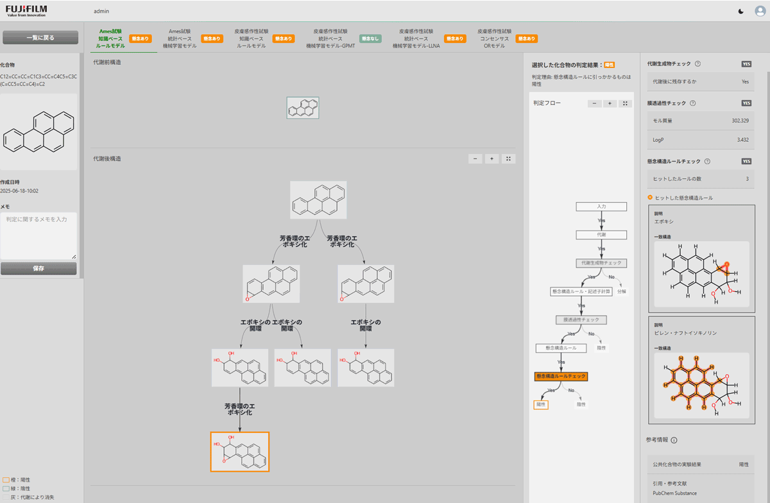Zoom out the metabolite structure tree
Screen dimensions: 770x503
[475, 159]
